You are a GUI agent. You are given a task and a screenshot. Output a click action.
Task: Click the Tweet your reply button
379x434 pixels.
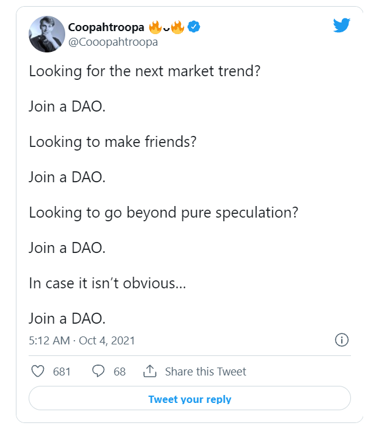pos(189,398)
